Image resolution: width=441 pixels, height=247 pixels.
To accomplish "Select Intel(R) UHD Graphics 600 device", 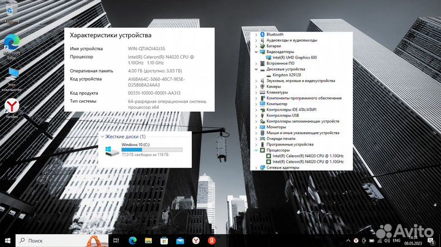I will click(x=295, y=57).
